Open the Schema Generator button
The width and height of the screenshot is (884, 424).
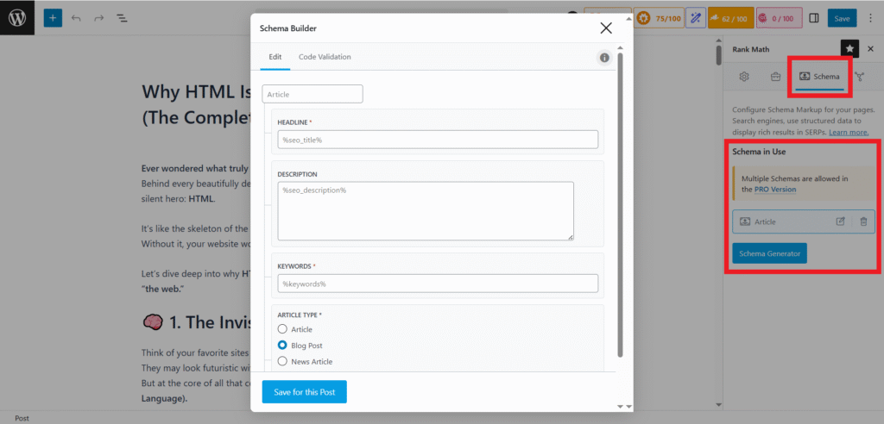(x=769, y=253)
